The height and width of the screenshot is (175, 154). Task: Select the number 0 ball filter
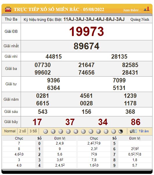coord(46,131)
